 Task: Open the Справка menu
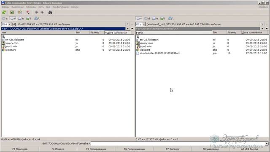pyautogui.click(x=263, y=7)
